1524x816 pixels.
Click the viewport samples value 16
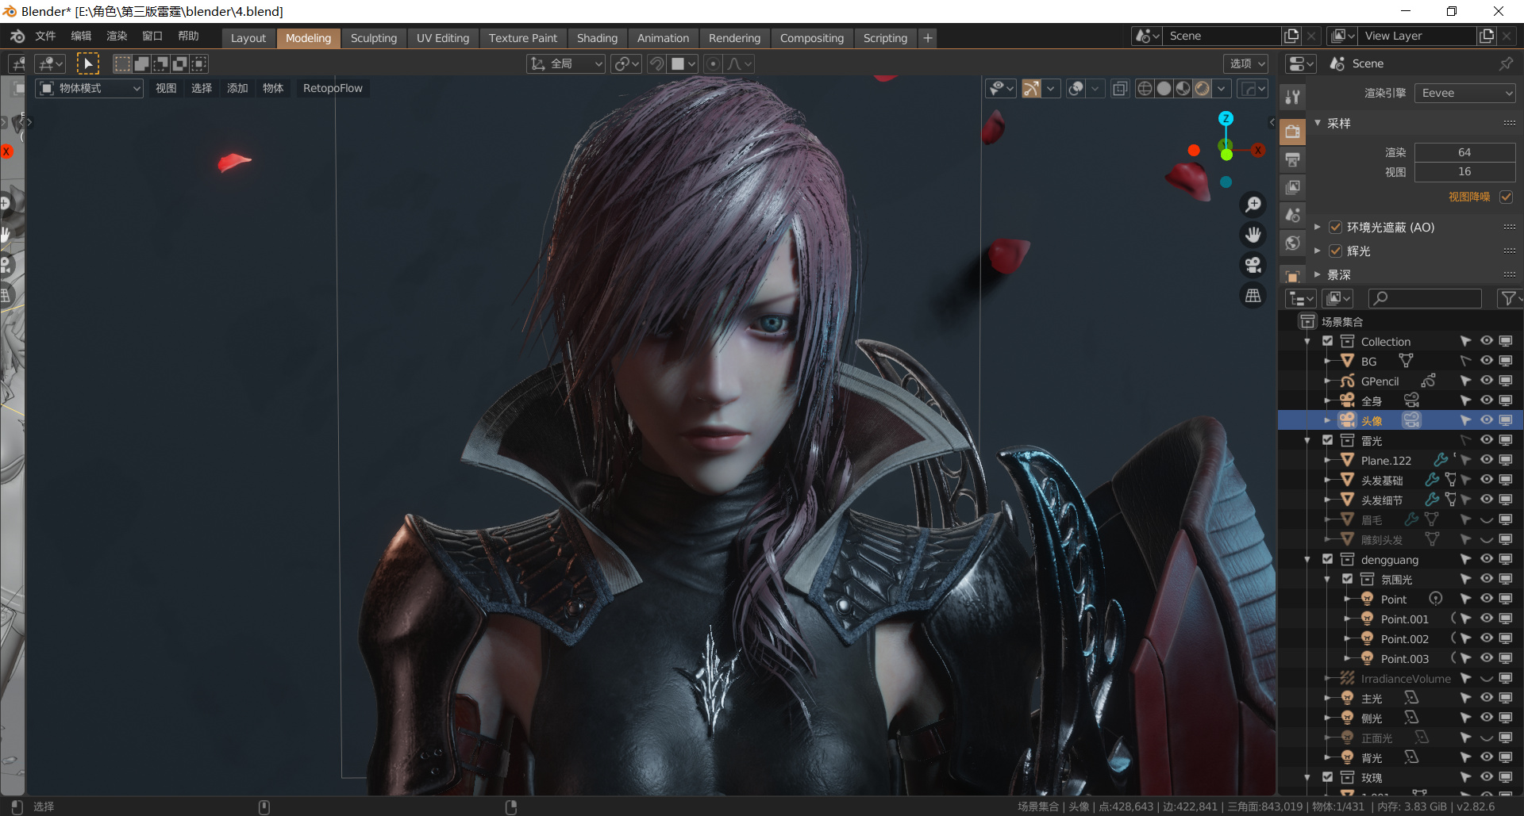tap(1465, 171)
